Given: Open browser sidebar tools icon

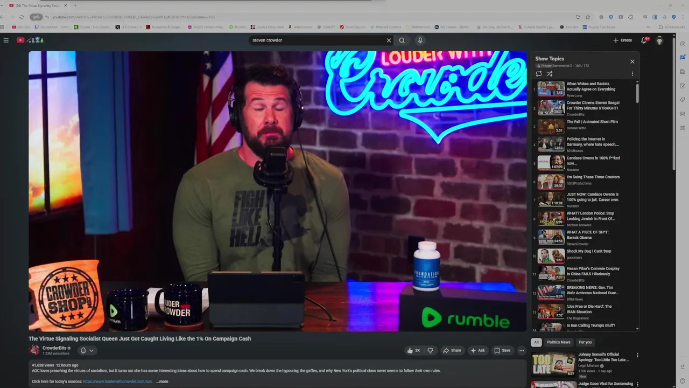Looking at the screenshot, I should pos(682,128).
